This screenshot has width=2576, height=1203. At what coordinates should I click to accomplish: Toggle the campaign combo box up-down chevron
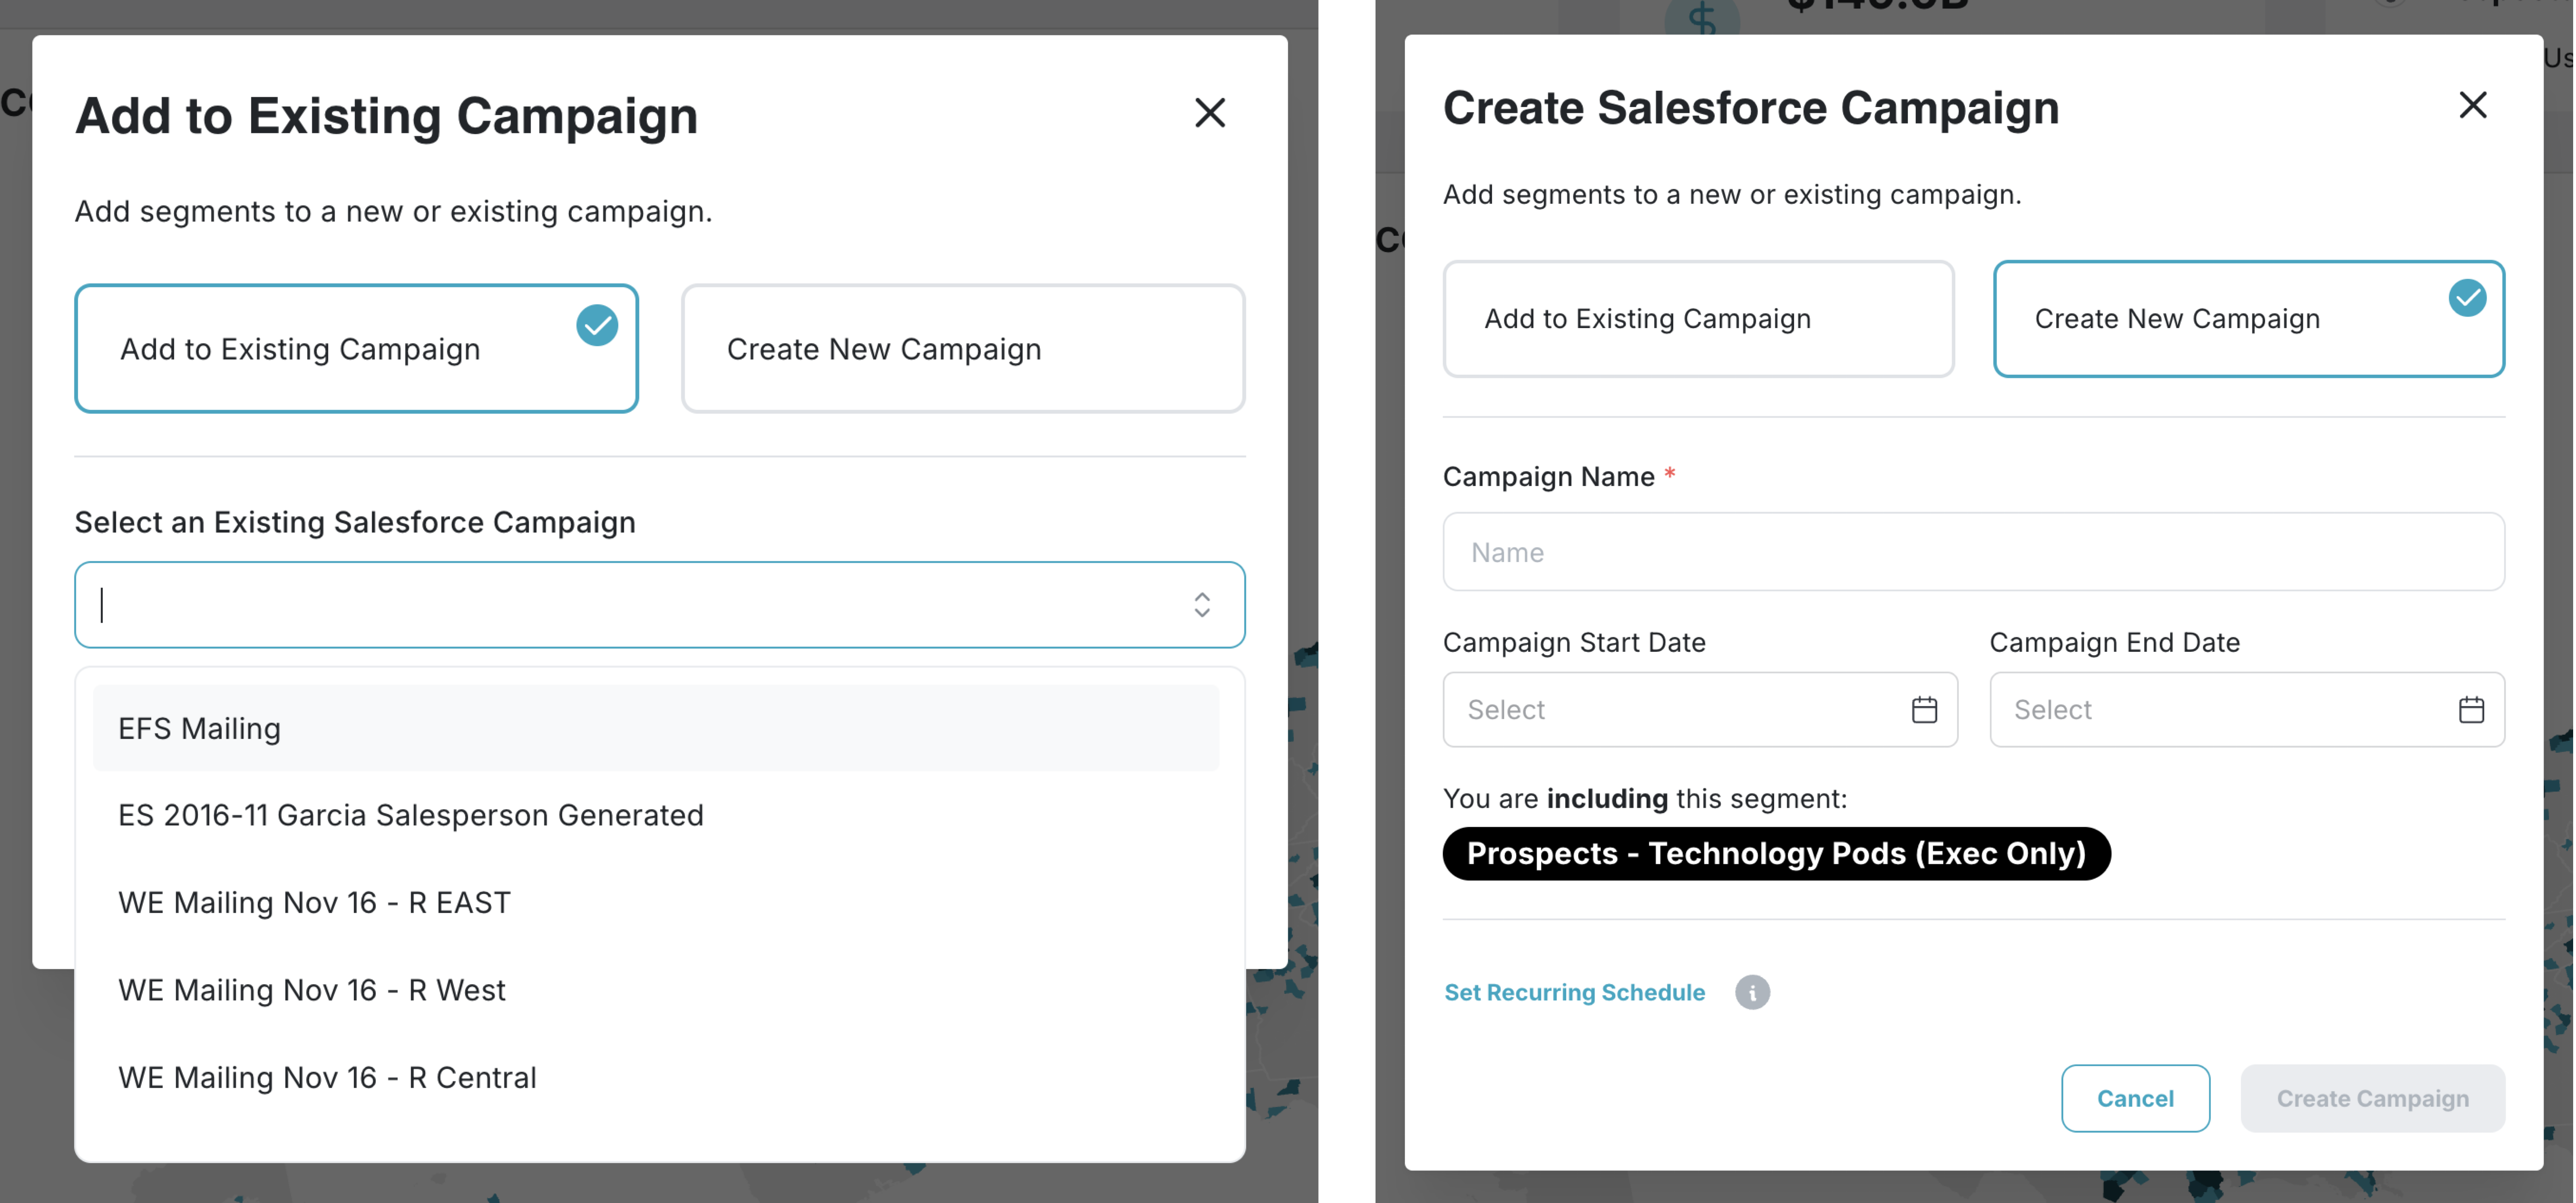[1202, 605]
